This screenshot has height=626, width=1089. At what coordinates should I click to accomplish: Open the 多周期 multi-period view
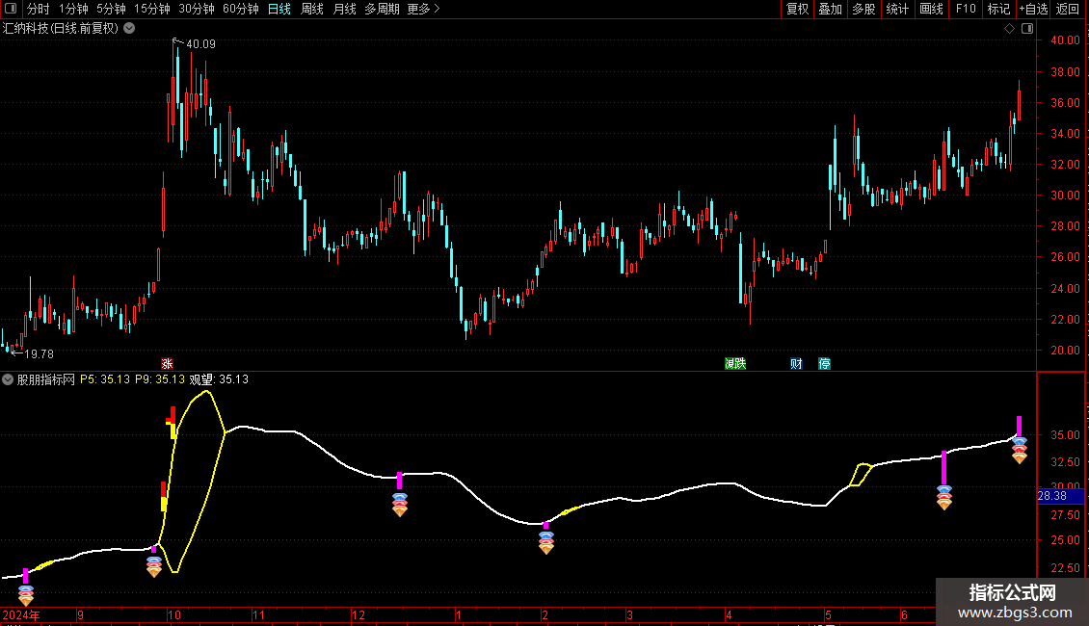(382, 9)
